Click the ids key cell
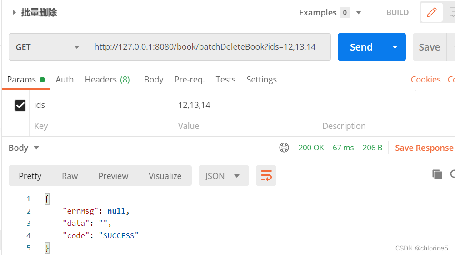Image resolution: width=455 pixels, height=255 pixels. (101, 105)
